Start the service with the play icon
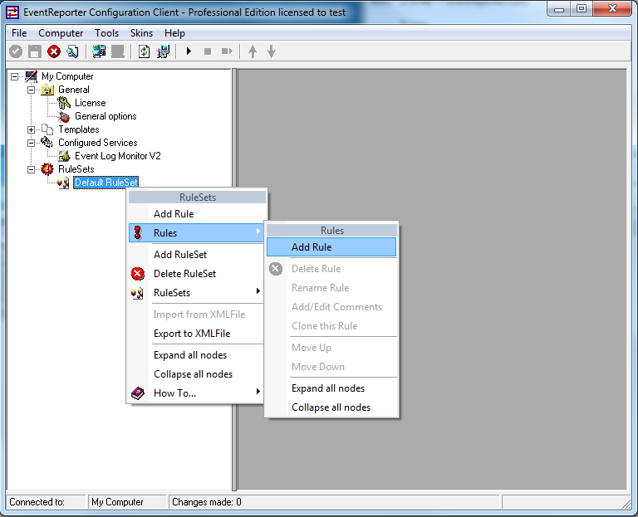 tap(189, 51)
